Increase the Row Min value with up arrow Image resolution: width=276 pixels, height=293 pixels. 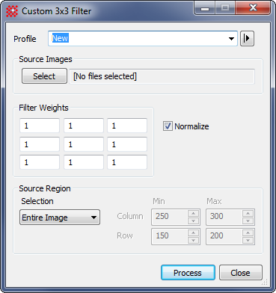coord(193,232)
